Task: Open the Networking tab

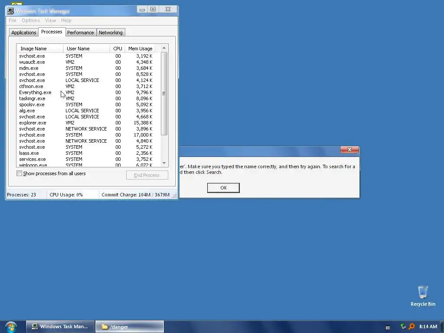Action: [x=111, y=33]
